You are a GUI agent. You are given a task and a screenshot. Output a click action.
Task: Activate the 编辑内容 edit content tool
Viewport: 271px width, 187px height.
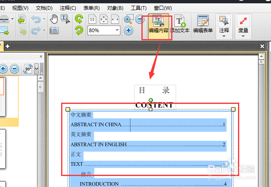point(159,26)
